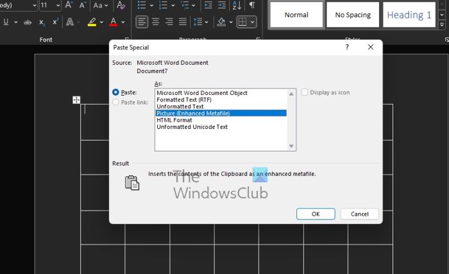Open text effects and typography icon
Screen dimensions: 449x274
coord(70,22)
